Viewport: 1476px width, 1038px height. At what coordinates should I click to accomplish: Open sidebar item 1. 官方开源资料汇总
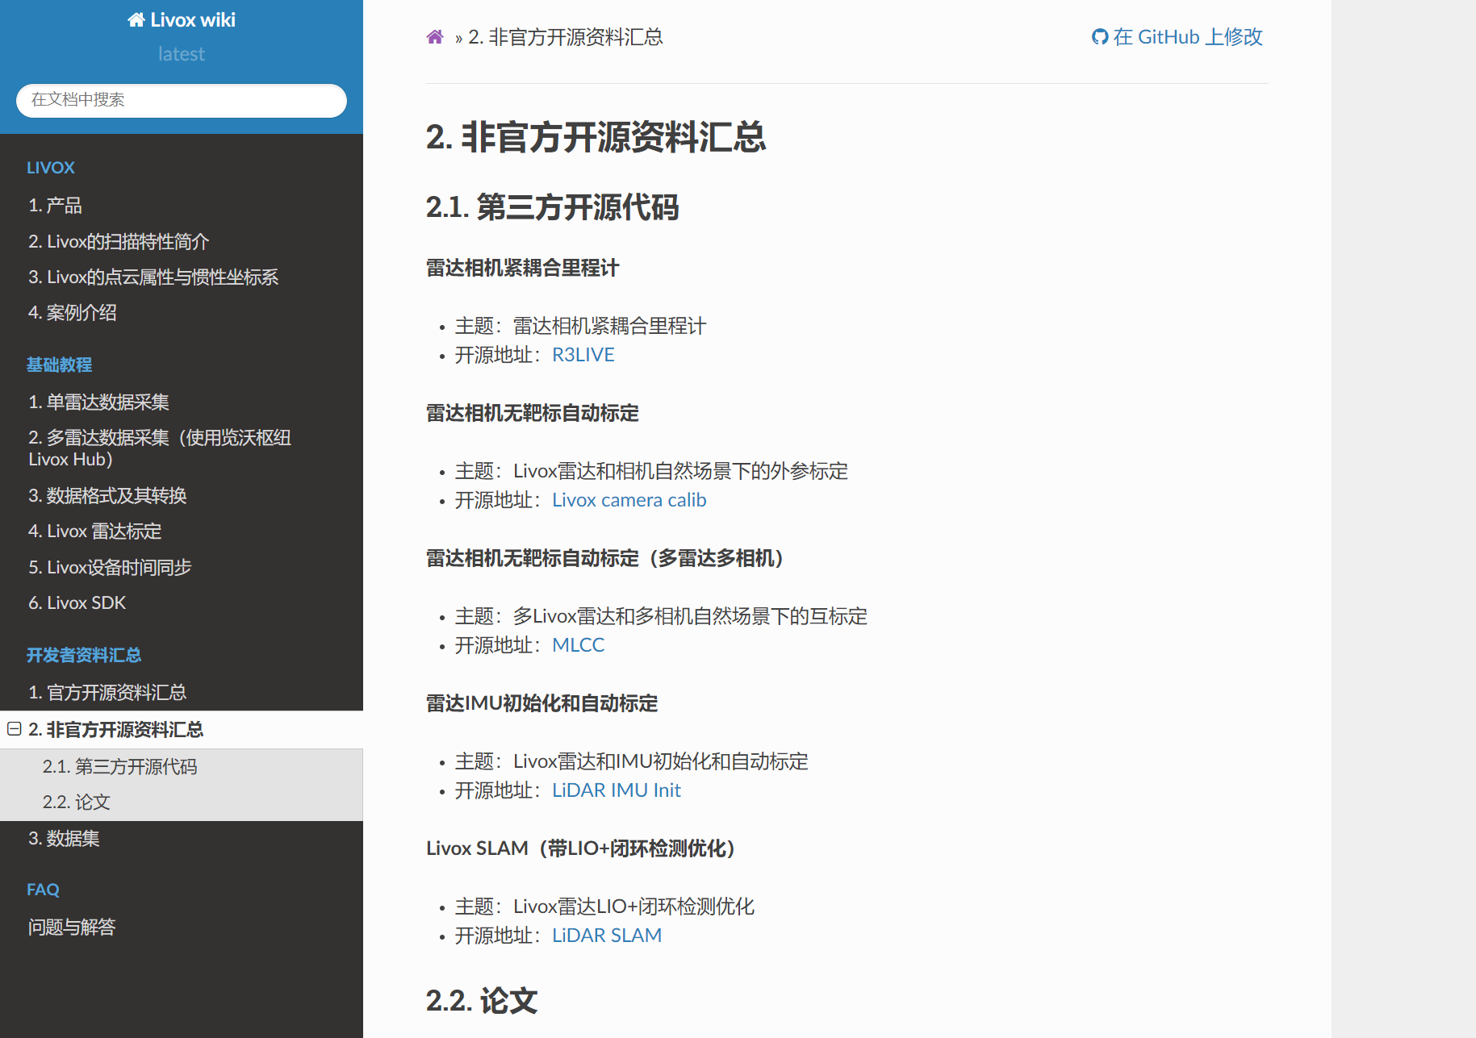coord(182,692)
